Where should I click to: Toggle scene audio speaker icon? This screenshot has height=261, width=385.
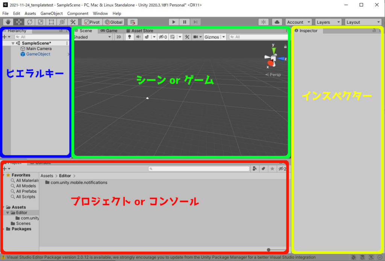coord(138,37)
